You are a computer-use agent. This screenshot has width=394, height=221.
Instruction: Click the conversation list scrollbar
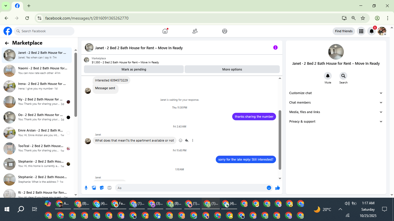(76, 85)
